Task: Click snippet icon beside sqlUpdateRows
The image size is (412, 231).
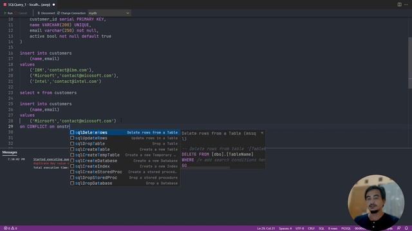Action: coord(72,138)
